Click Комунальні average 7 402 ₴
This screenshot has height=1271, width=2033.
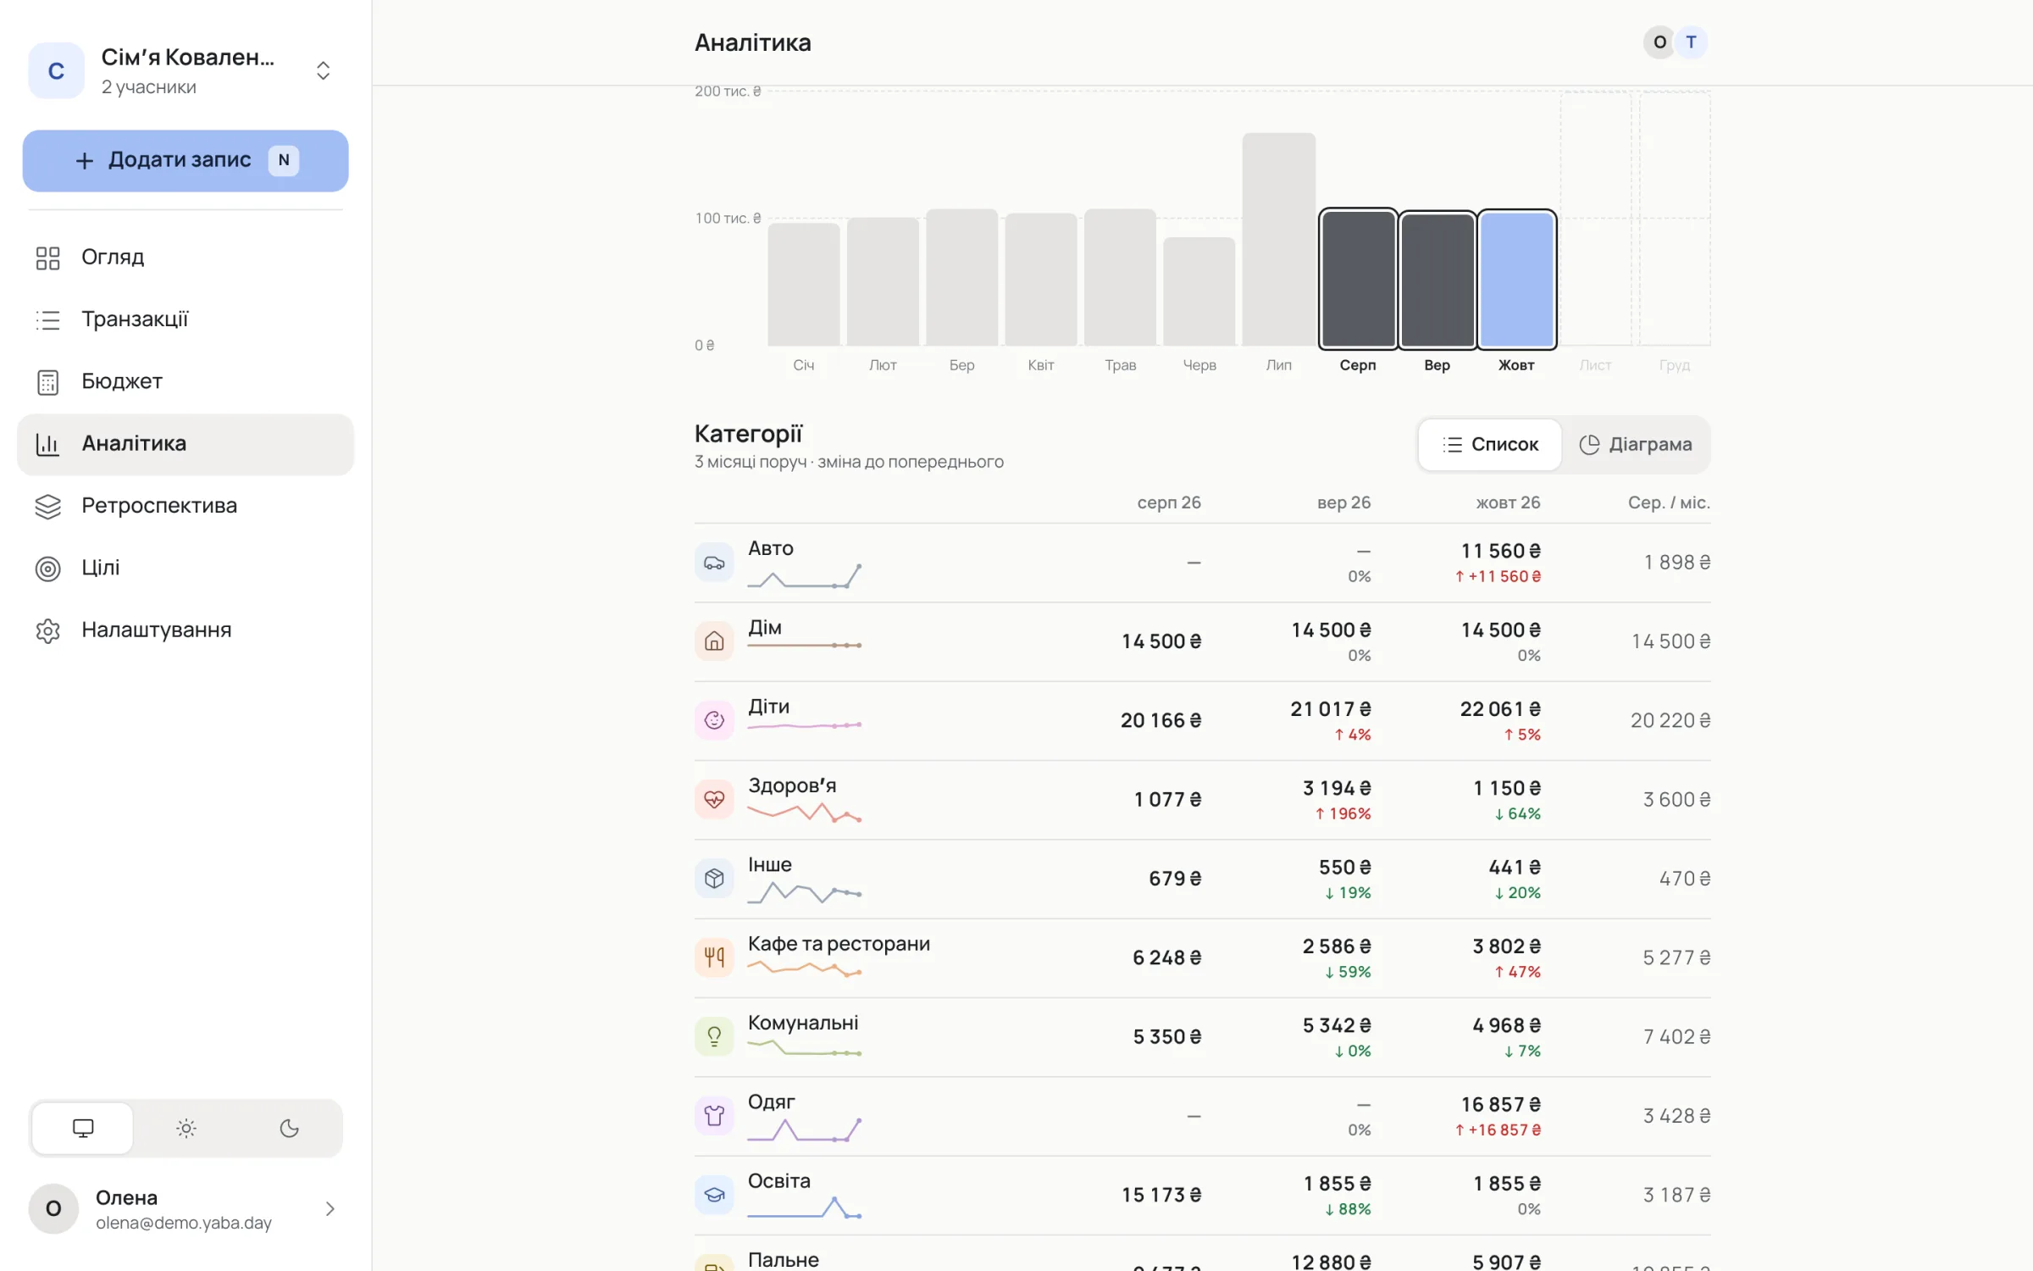click(1676, 1036)
